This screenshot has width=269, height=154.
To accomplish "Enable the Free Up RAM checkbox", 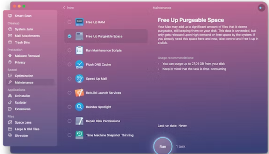I will pos(69,22).
